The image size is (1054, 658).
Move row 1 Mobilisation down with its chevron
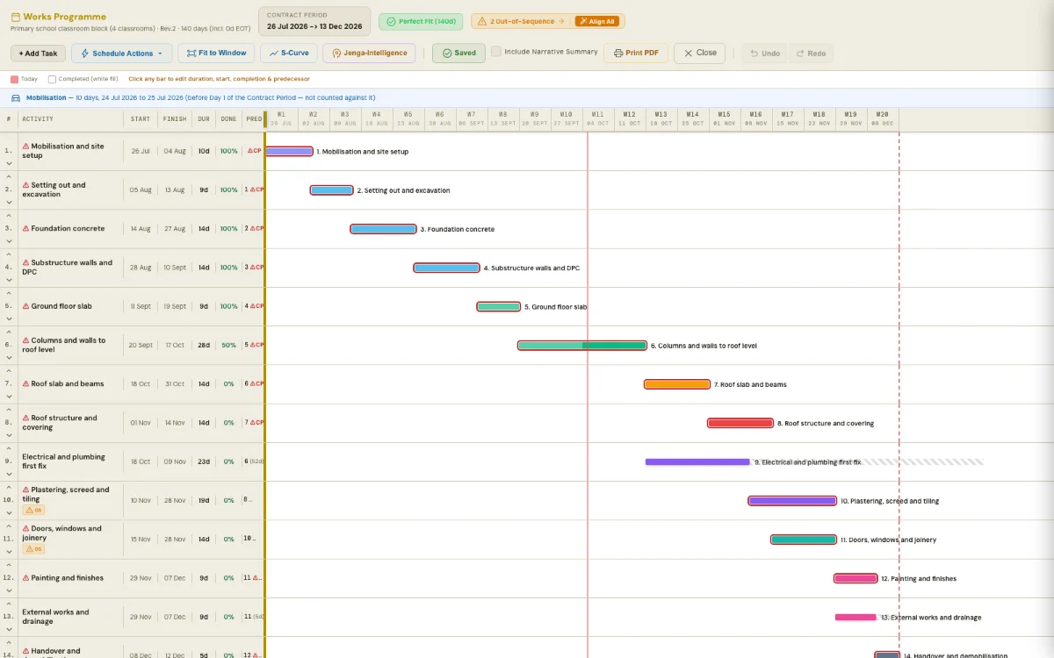pyautogui.click(x=9, y=163)
